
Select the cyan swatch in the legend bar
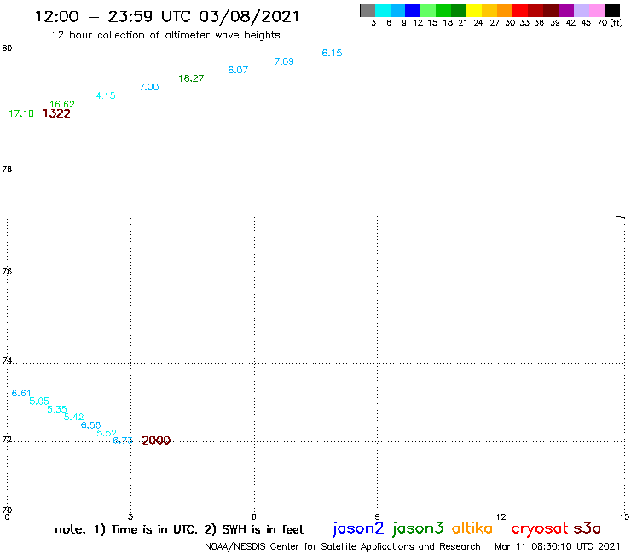383,10
